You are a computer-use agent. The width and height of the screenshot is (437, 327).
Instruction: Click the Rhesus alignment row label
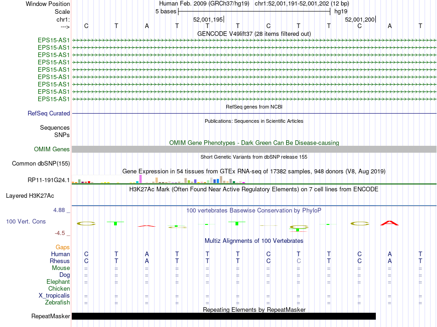pyautogui.click(x=60, y=261)
